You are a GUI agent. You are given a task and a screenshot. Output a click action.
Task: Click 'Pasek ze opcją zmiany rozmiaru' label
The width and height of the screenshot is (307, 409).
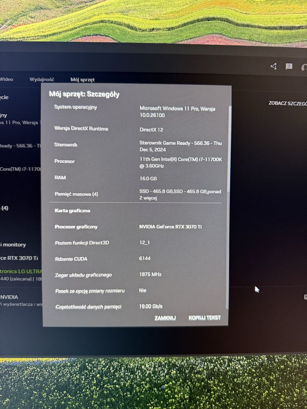90,291
